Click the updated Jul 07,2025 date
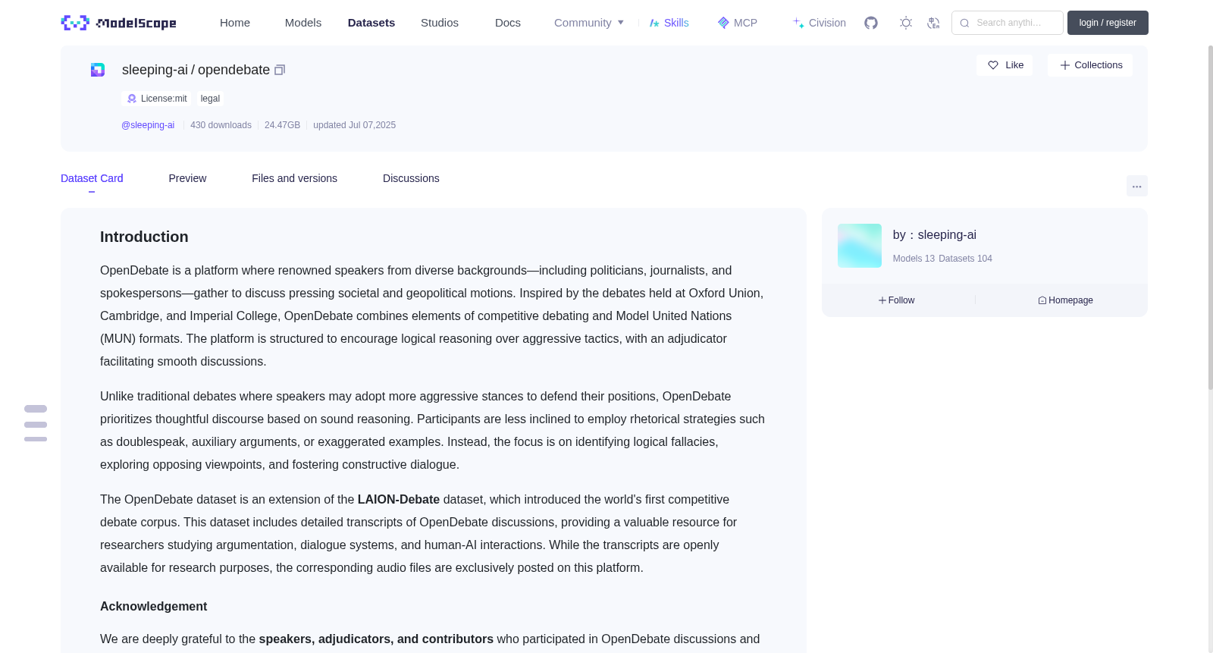Image resolution: width=1213 pixels, height=653 pixels. [x=354, y=125]
